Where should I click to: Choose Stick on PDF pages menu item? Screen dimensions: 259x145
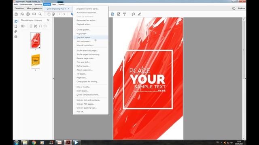click(x=91, y=104)
